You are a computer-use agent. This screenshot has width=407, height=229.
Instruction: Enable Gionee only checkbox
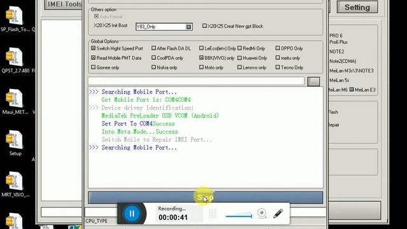(93, 67)
